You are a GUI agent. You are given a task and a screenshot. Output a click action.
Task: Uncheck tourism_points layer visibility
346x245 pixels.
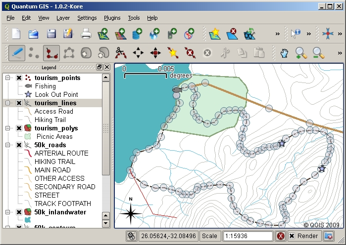19,78
